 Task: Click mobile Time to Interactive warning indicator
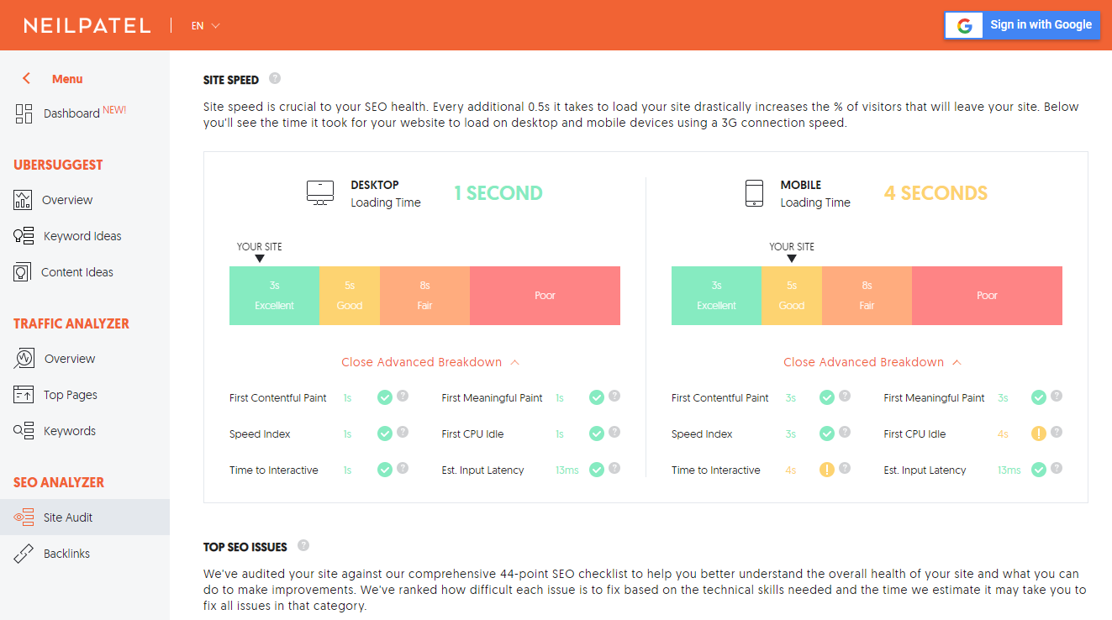point(827,470)
